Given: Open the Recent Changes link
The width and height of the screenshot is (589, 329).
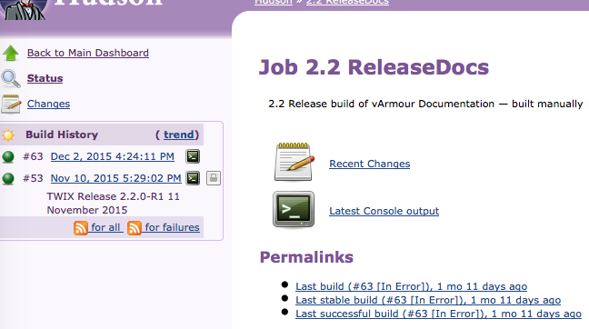Looking at the screenshot, I should click(x=370, y=164).
